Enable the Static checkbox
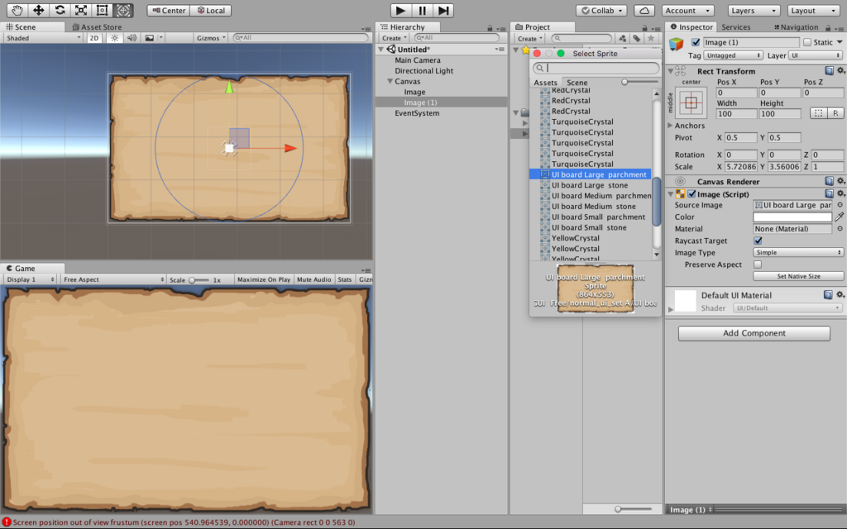The width and height of the screenshot is (847, 529). click(807, 42)
